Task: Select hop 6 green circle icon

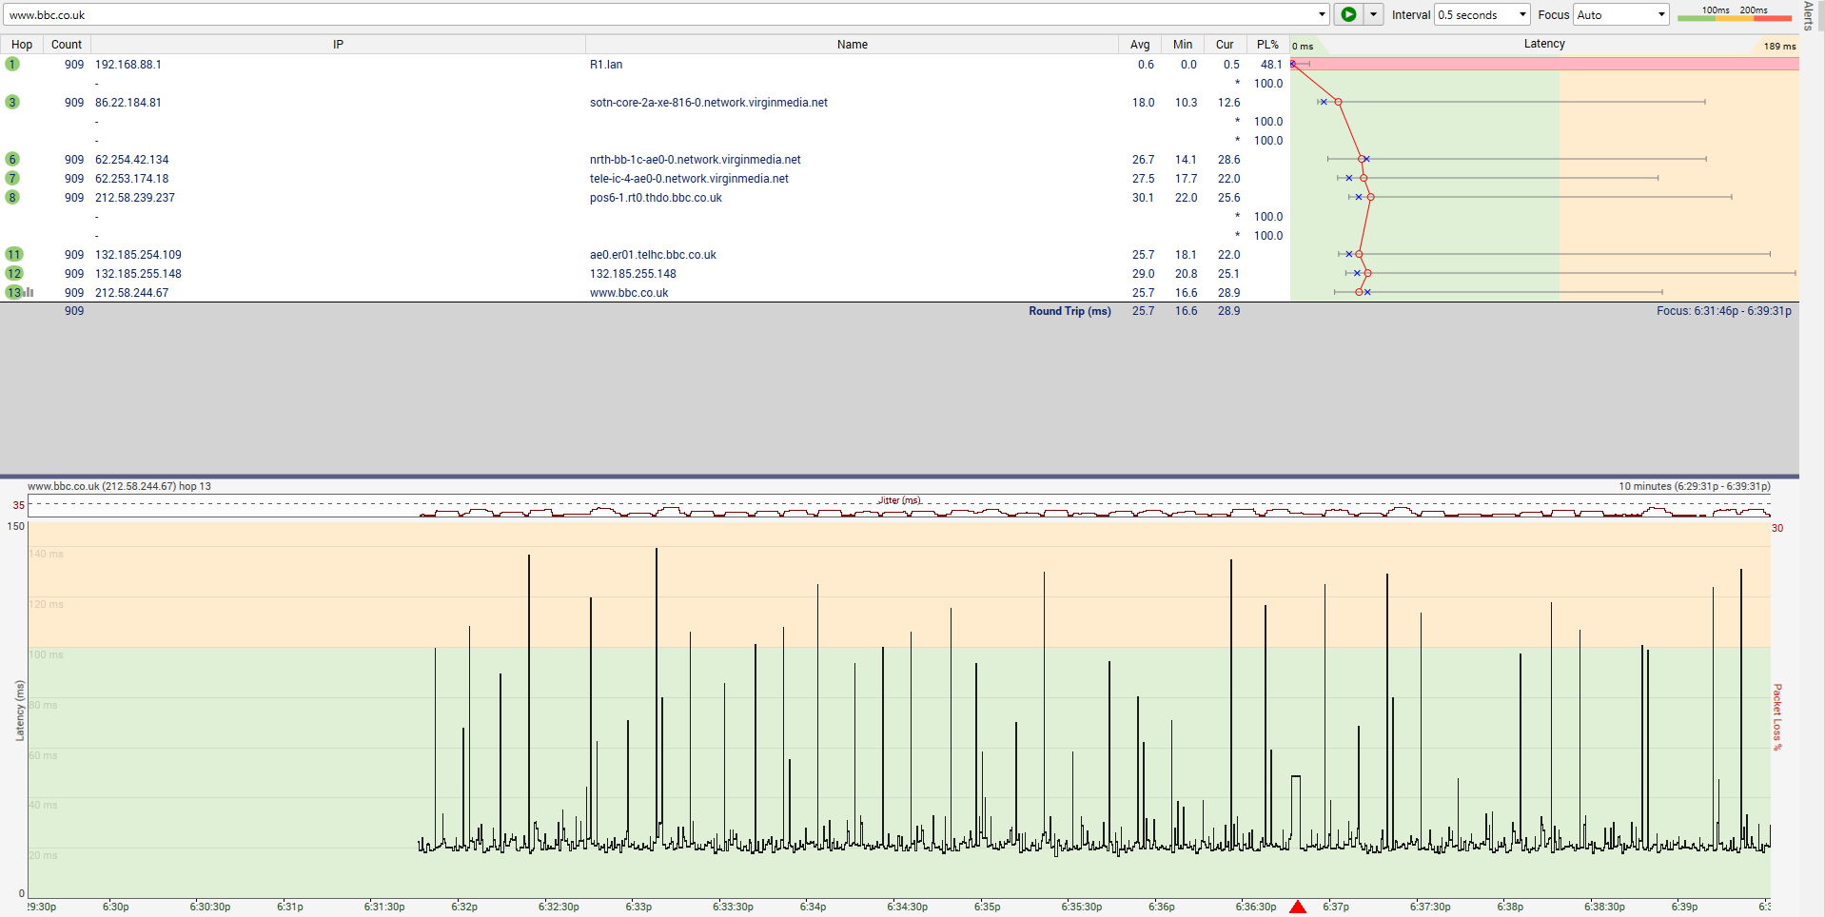Action: pos(12,159)
